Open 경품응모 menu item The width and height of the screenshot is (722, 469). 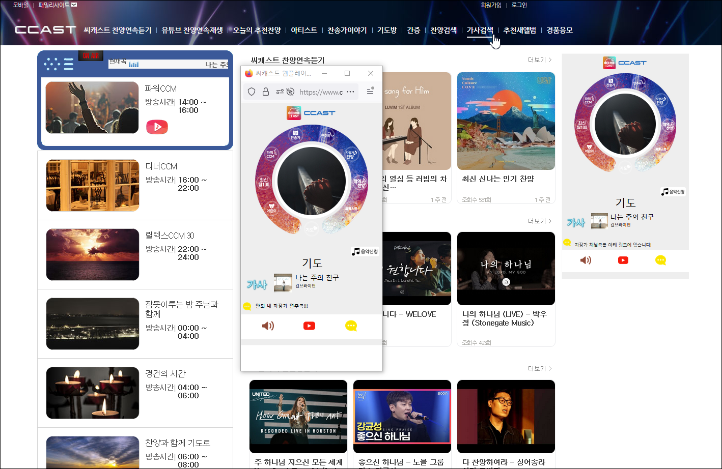(x=560, y=30)
